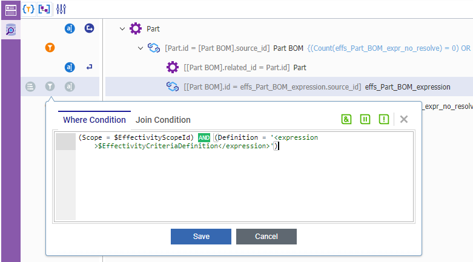473x262 pixels.
Task: Select the related Part gear icon
Action: pyautogui.click(x=173, y=67)
